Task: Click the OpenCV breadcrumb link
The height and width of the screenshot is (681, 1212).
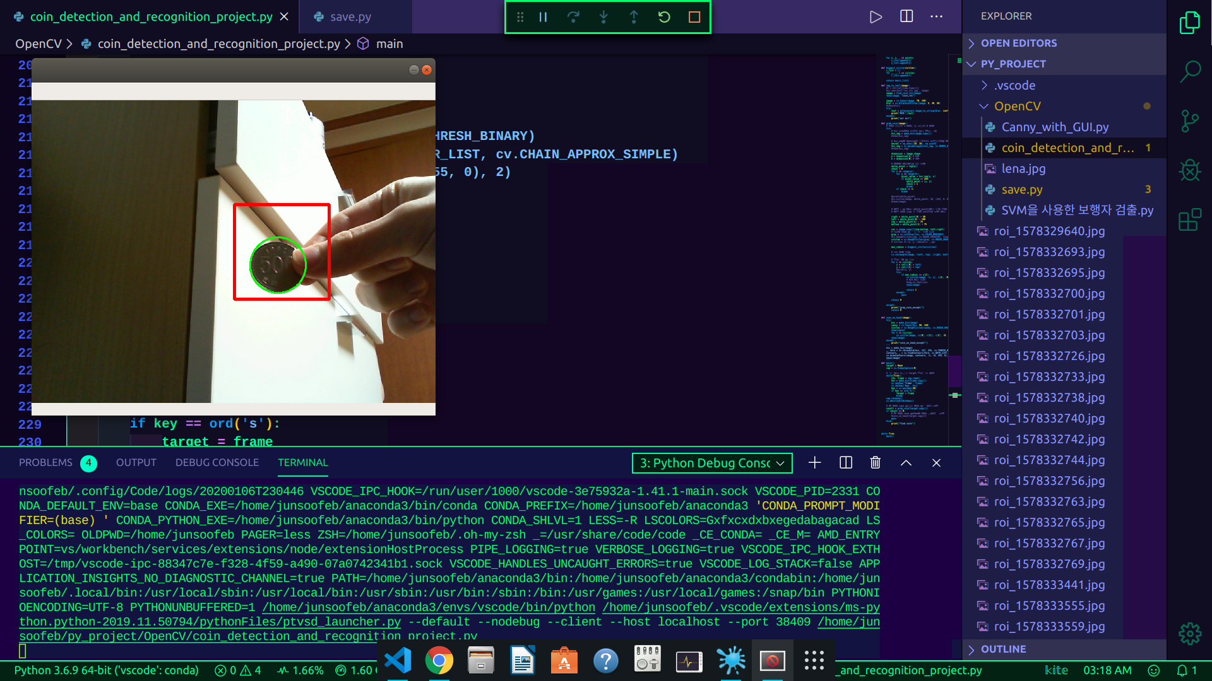Action: coord(38,44)
